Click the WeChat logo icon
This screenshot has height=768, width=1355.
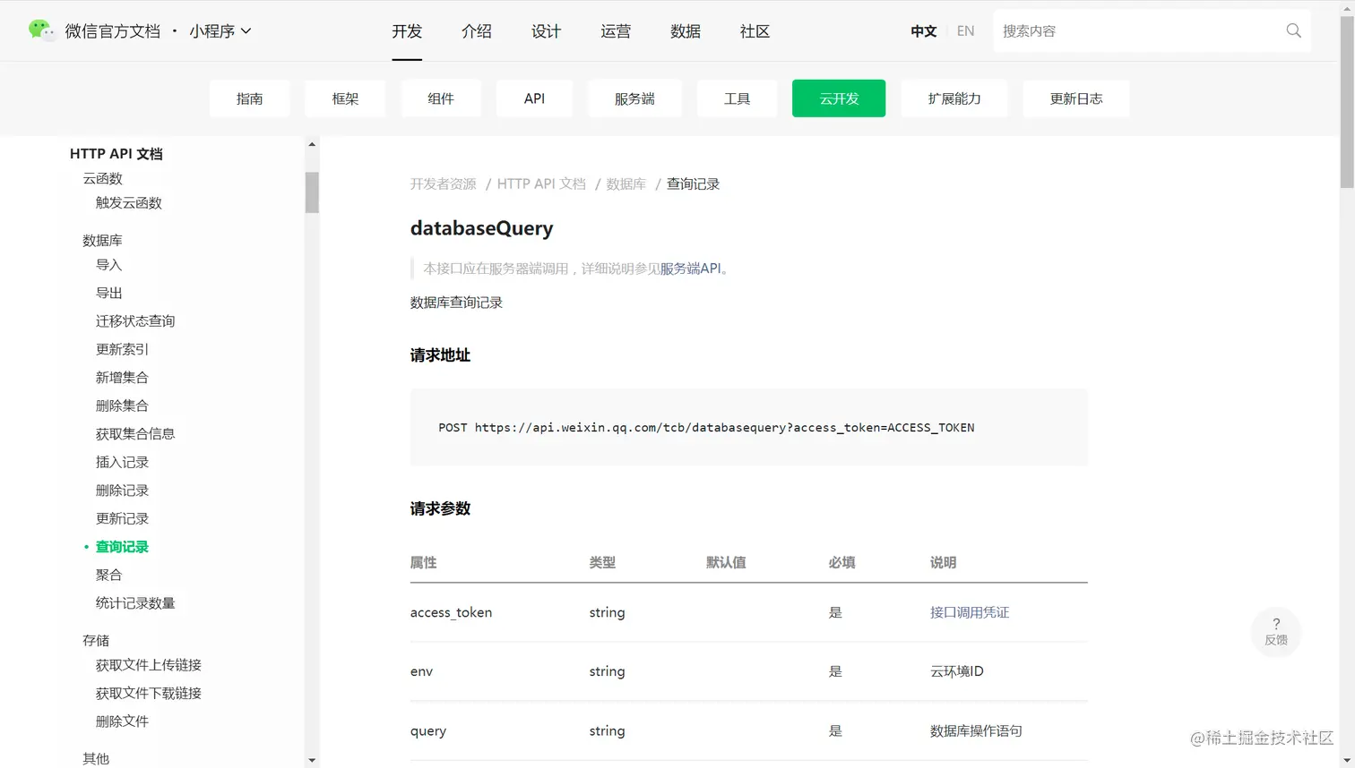[x=40, y=30]
